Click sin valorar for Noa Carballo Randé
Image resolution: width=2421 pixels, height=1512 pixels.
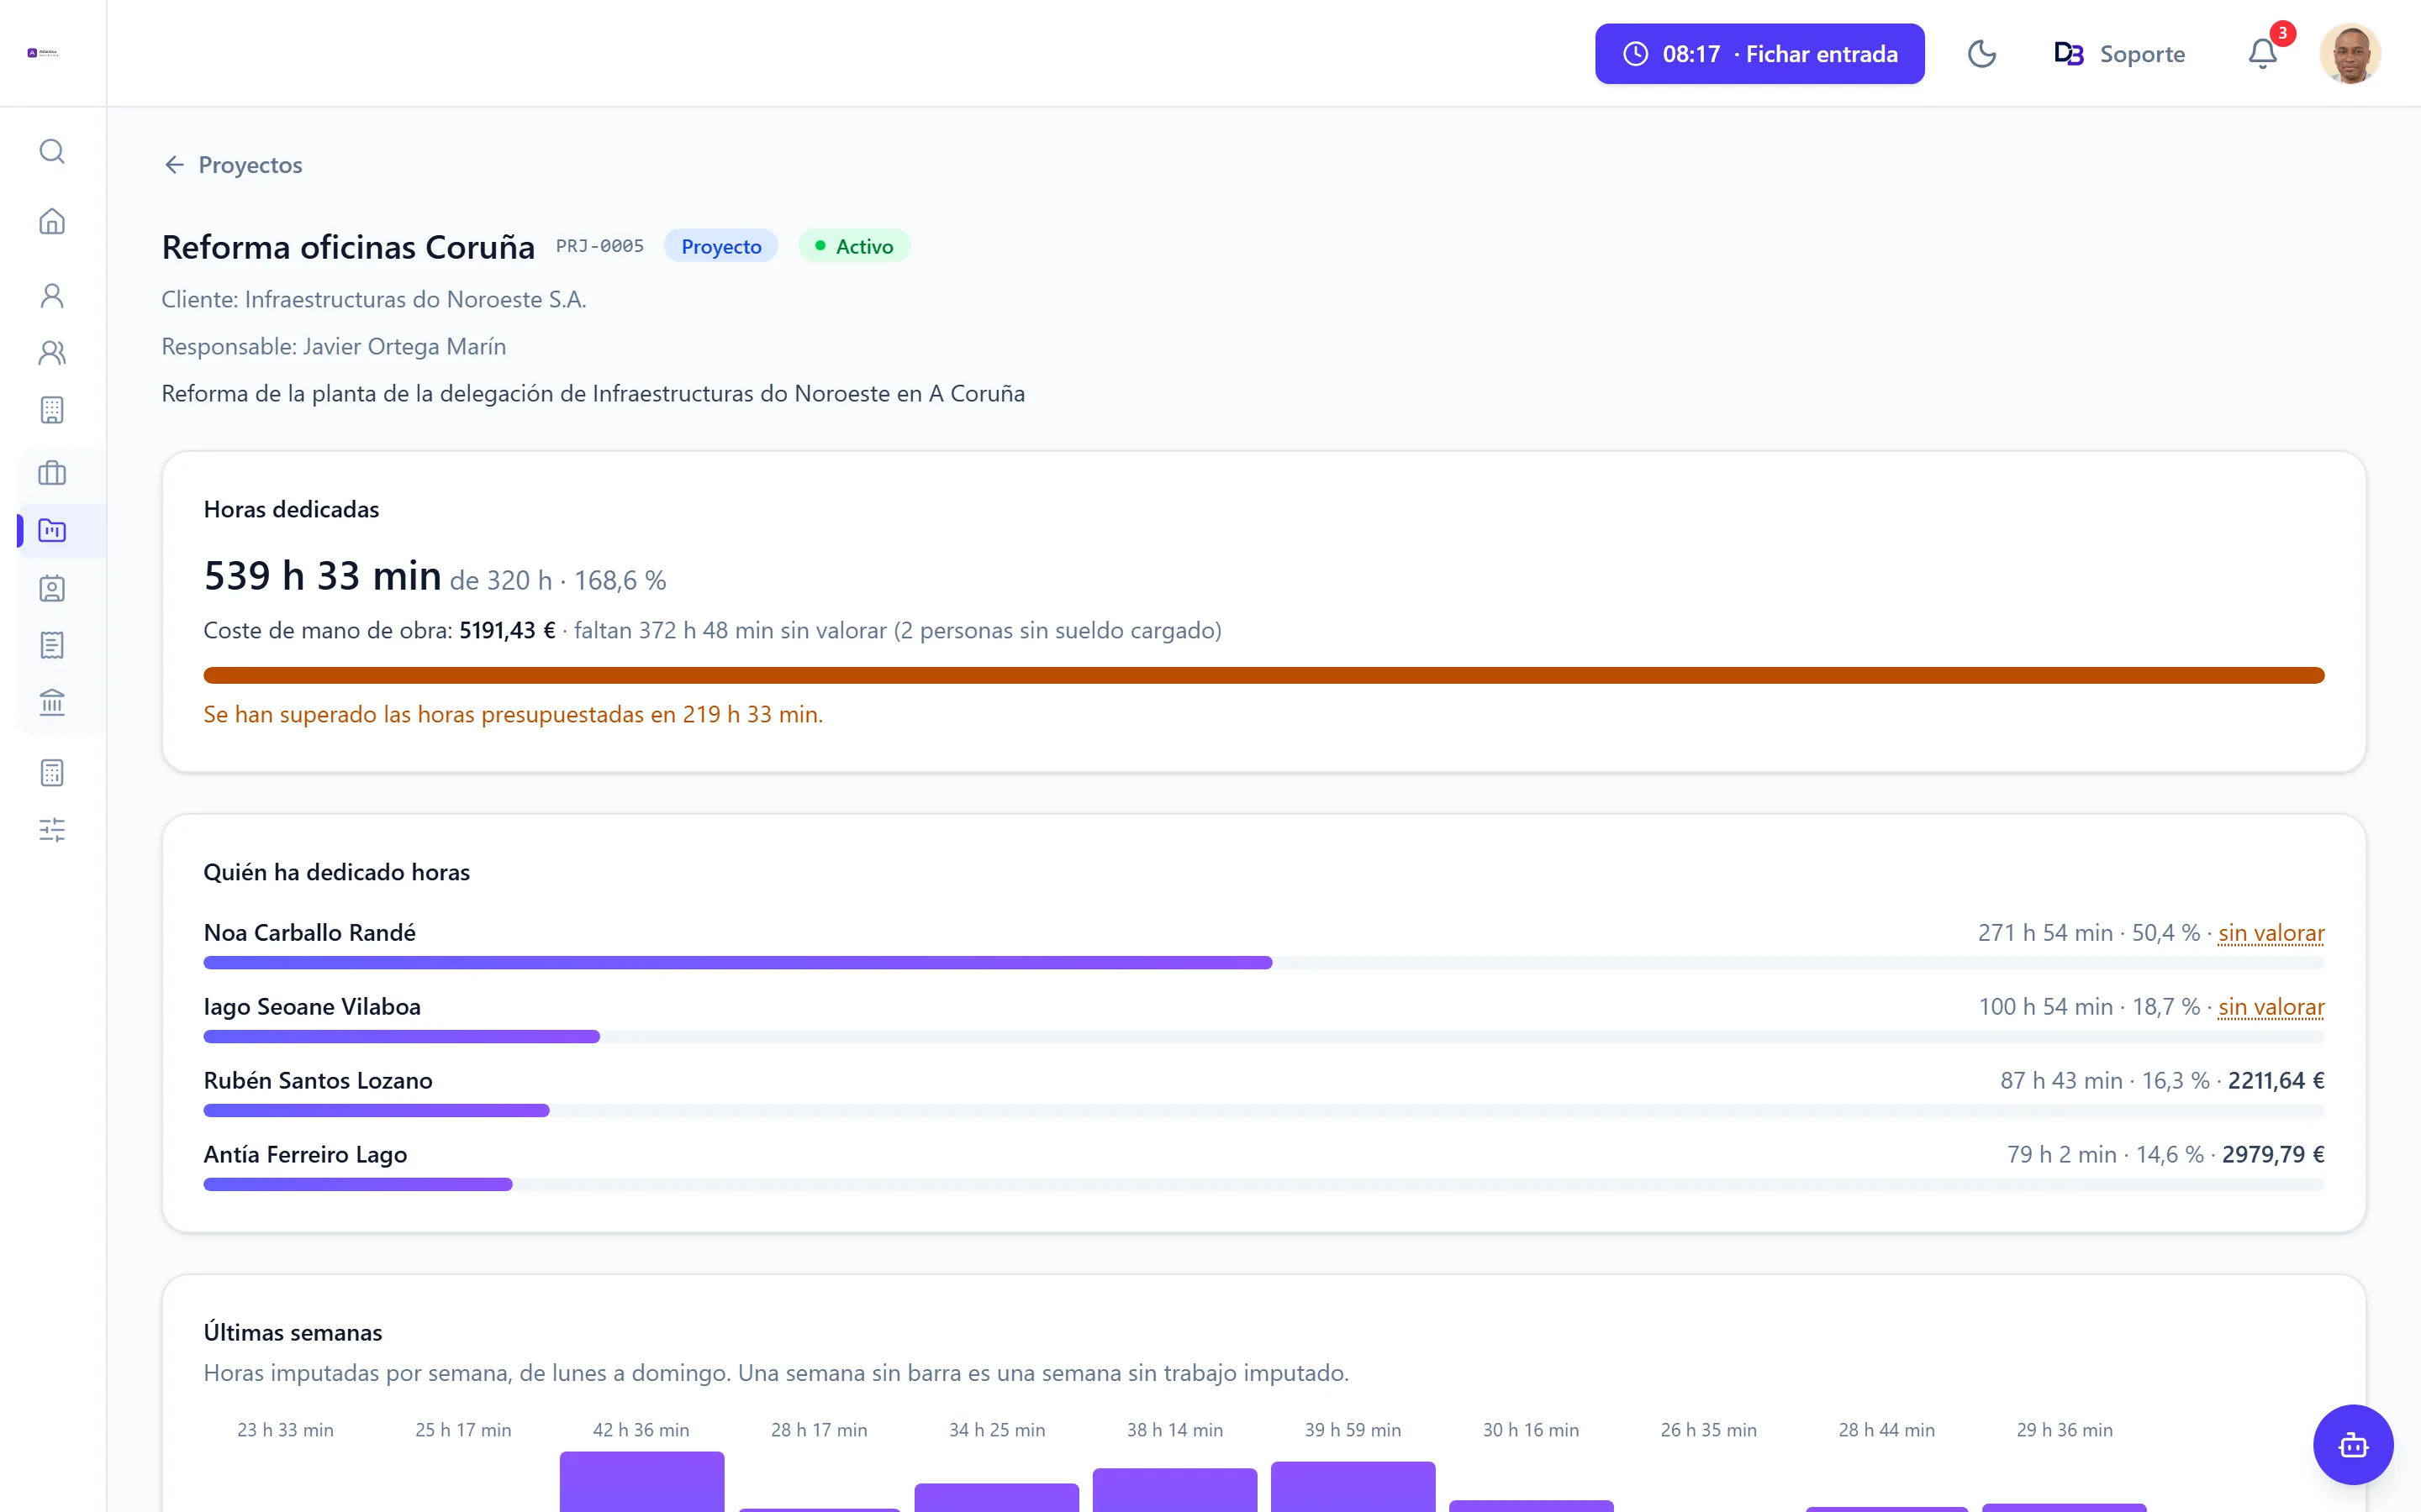pyautogui.click(x=2271, y=933)
